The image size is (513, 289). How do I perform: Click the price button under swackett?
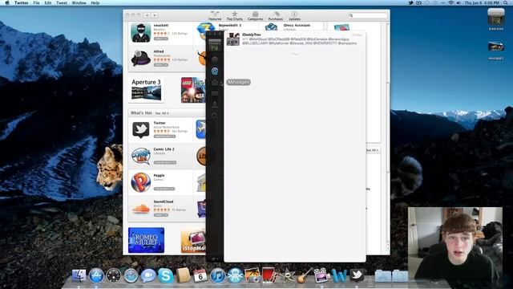pos(160,39)
